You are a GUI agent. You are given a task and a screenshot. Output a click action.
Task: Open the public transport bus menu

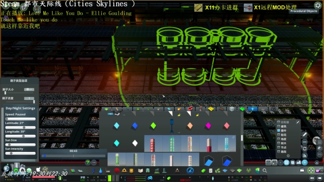pos(148,171)
